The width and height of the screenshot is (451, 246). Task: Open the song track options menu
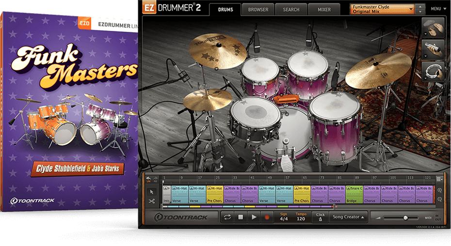[x=439, y=179]
